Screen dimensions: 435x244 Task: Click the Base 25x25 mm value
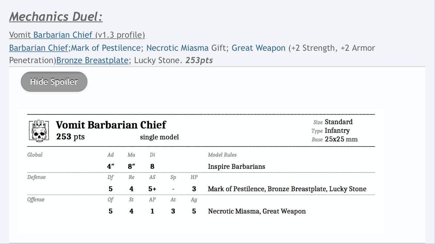click(341, 140)
